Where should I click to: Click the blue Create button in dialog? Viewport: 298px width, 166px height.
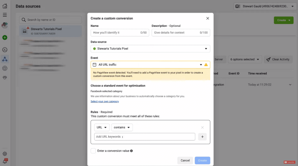pyautogui.click(x=202, y=161)
